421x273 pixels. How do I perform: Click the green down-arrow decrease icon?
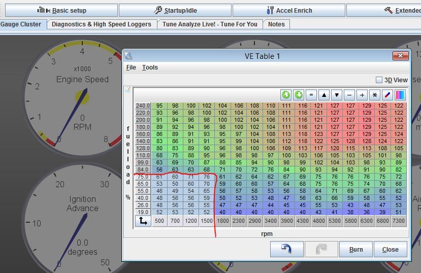(x=299, y=95)
